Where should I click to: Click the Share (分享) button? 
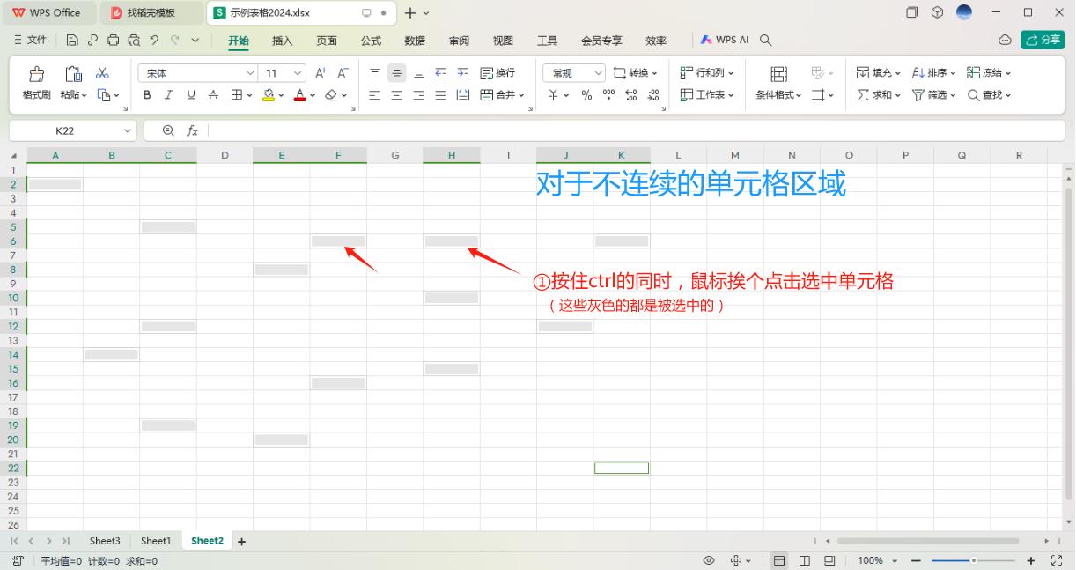point(1043,41)
